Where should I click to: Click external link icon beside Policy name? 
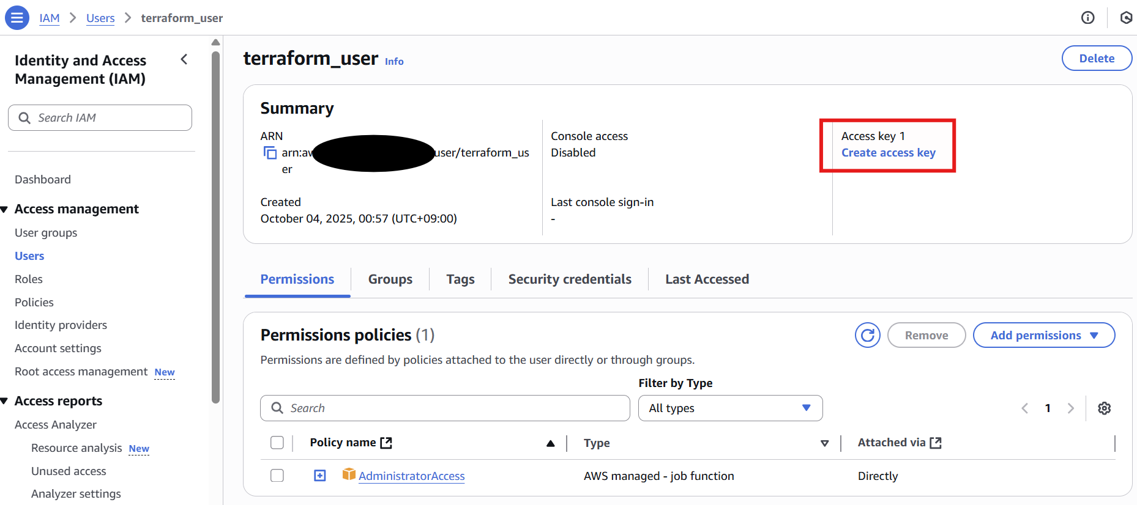tap(386, 443)
